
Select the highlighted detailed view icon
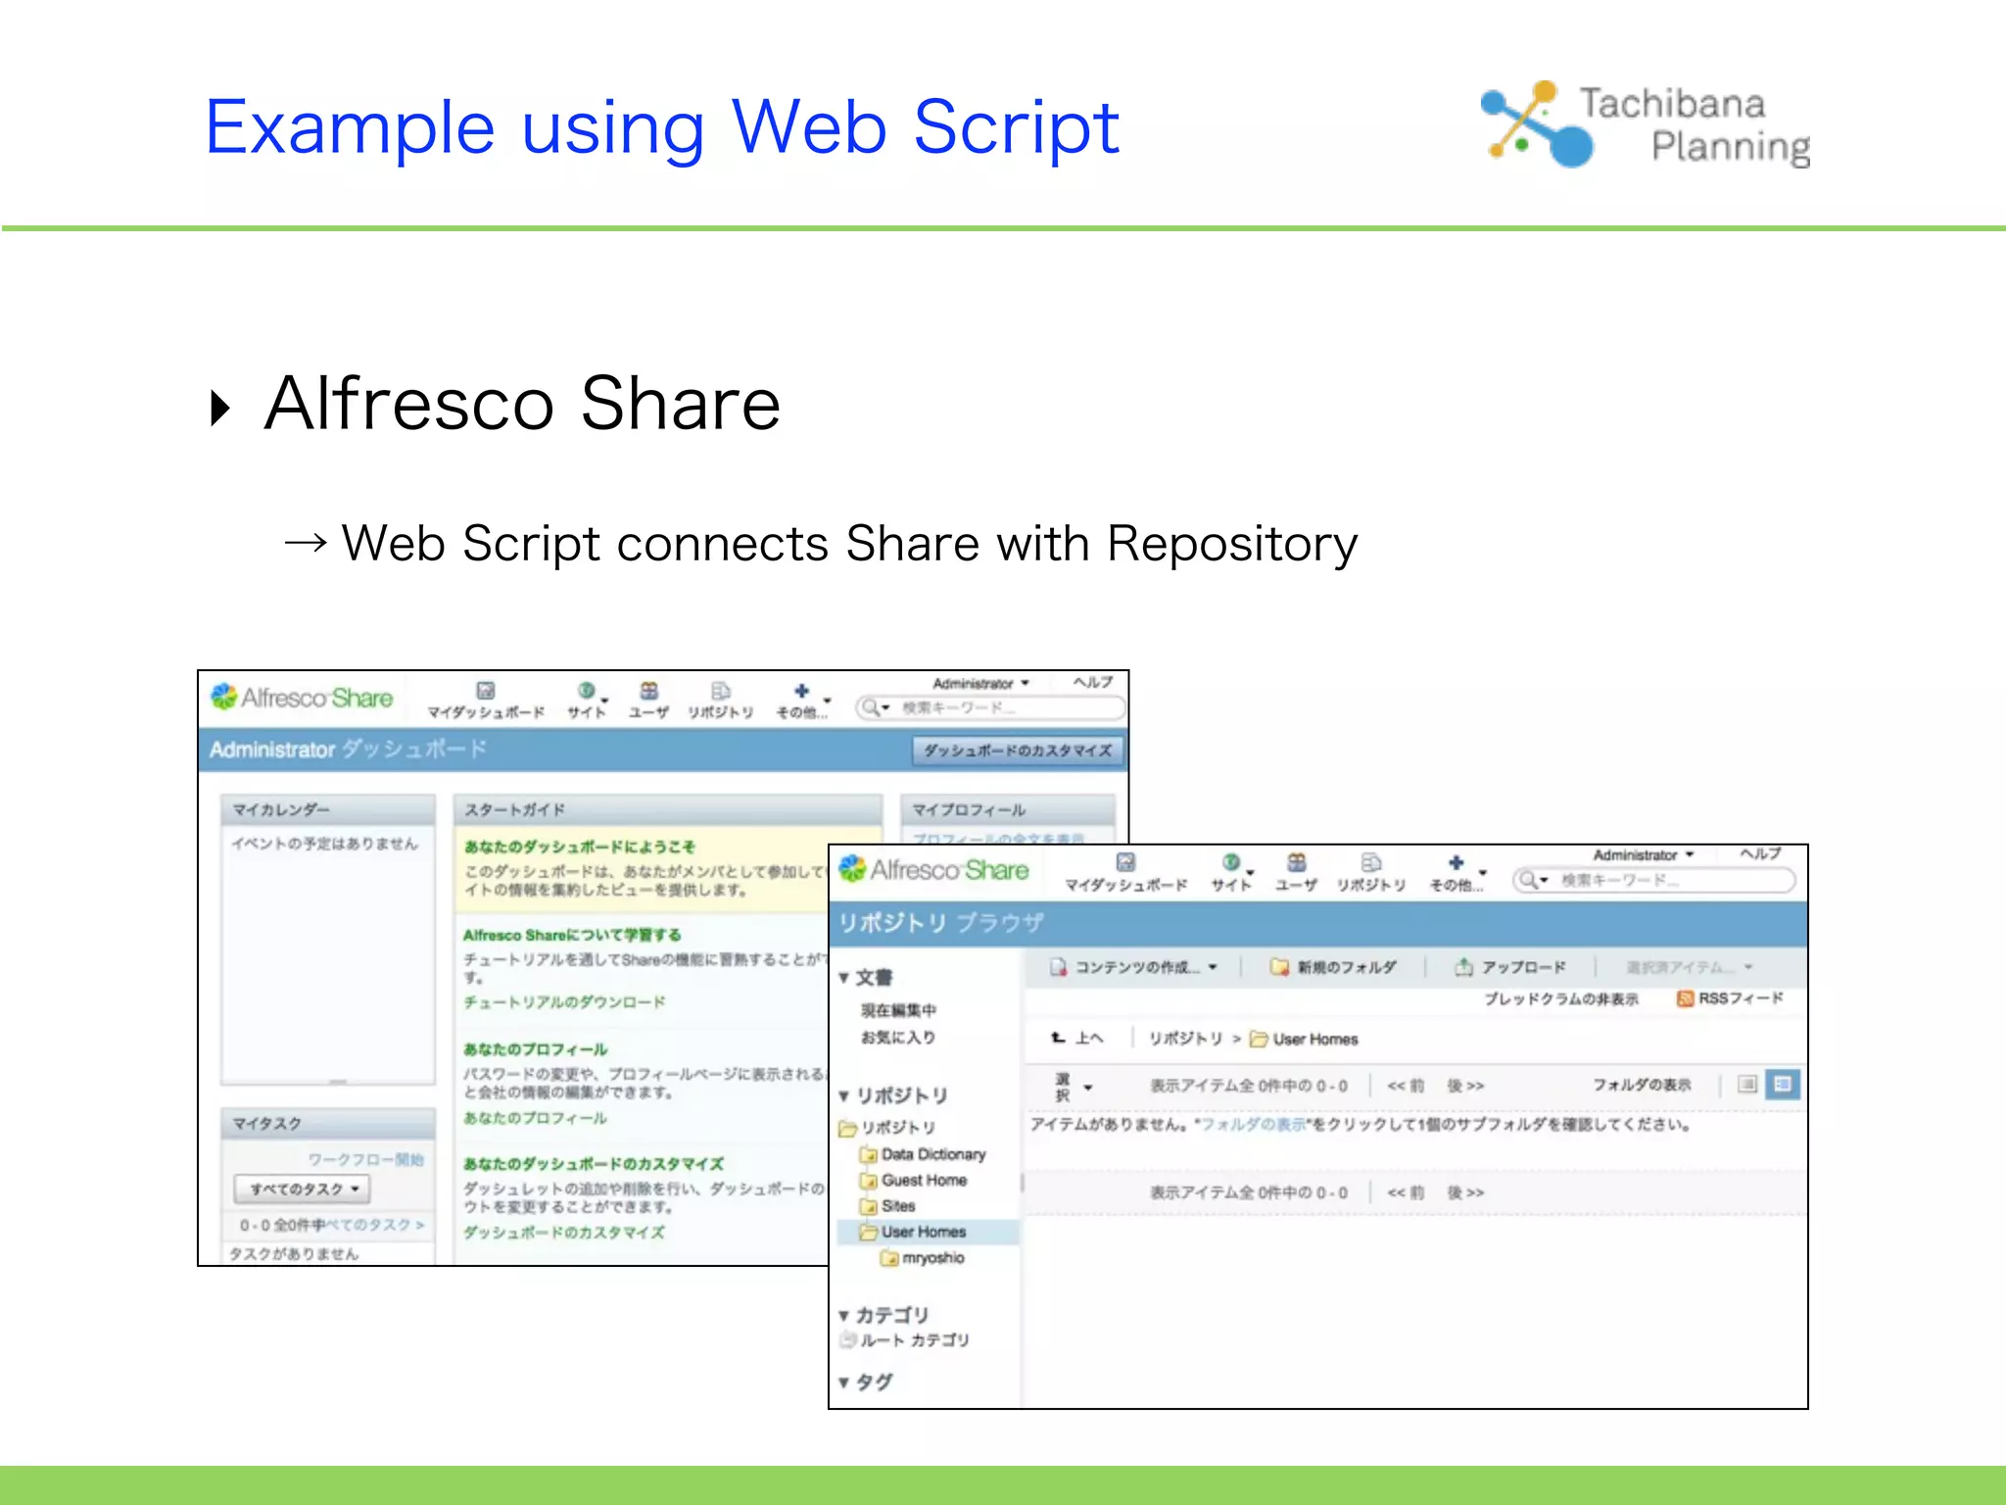[1783, 1085]
